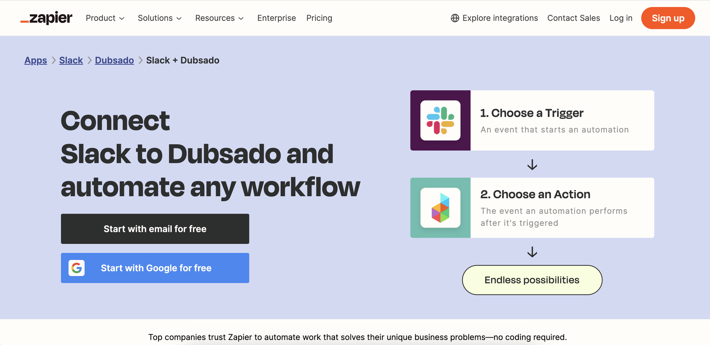This screenshot has width=710, height=345.
Task: Click breadcrumb chevron between Apps and Slack
Action: coord(53,60)
